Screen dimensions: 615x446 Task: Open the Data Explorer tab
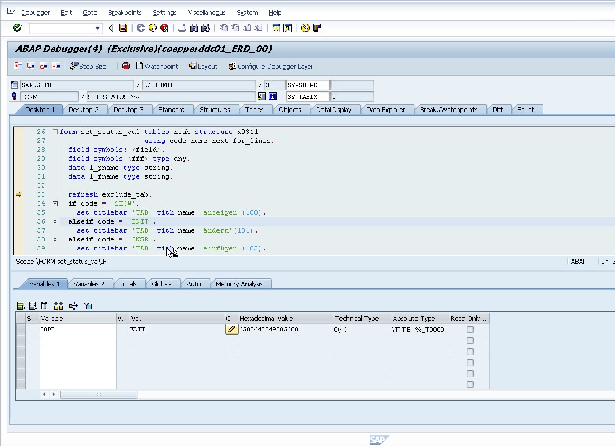(x=385, y=109)
